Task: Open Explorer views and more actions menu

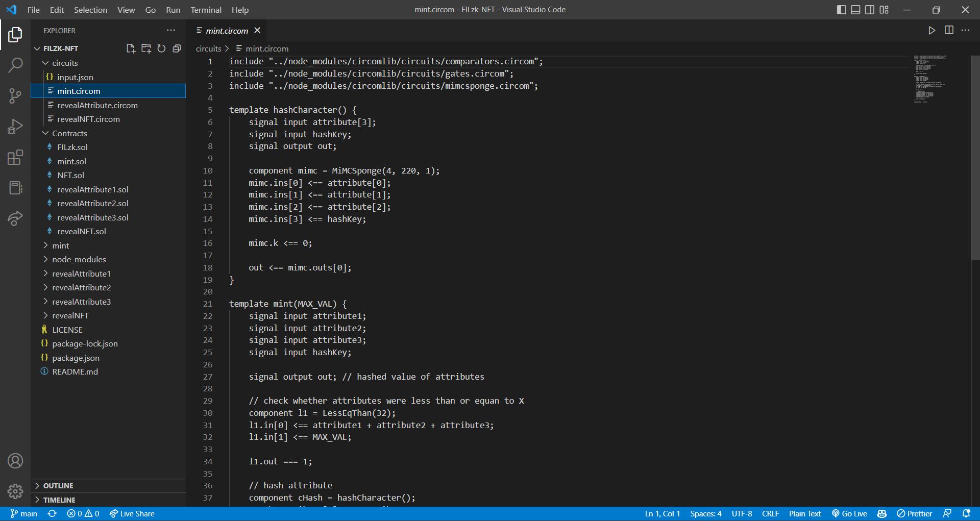Action: tap(171, 31)
